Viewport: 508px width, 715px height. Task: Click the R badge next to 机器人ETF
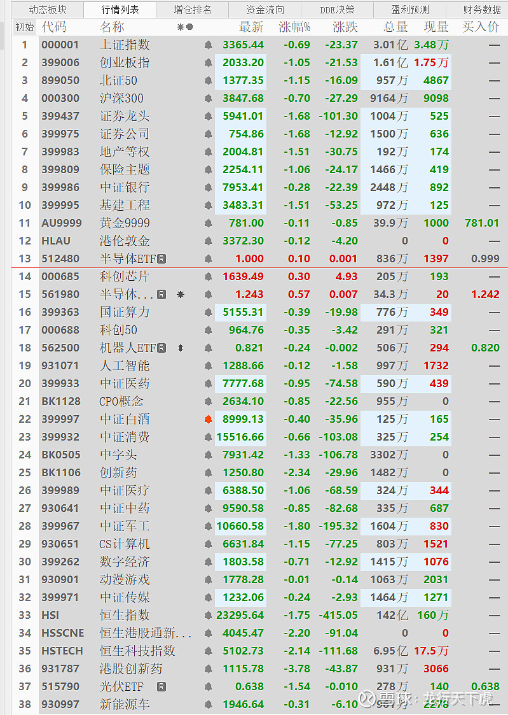coord(161,348)
